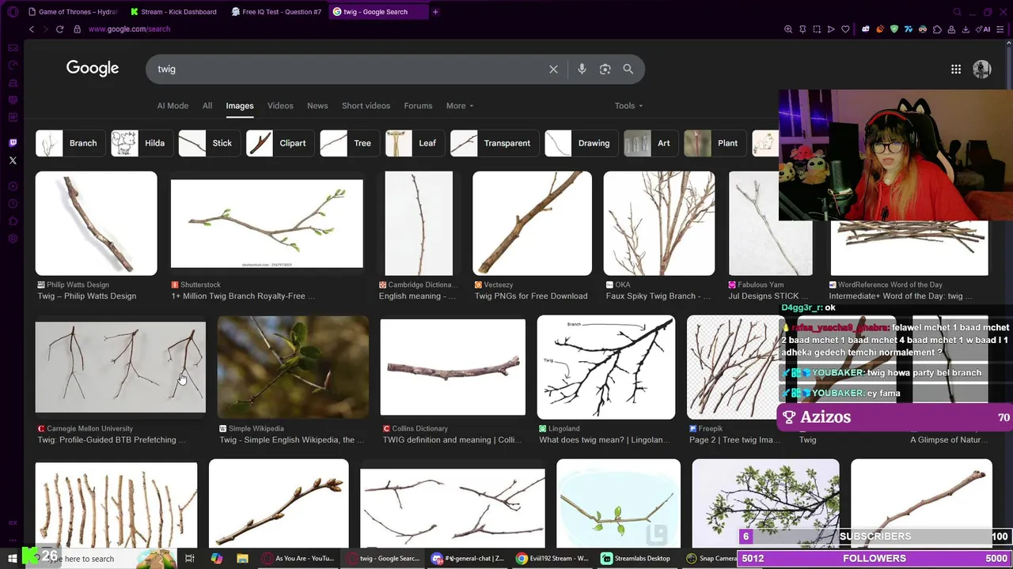Filter images by the Branch chip
1013x569 pixels.
coord(70,143)
